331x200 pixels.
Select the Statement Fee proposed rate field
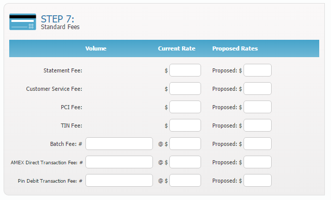[257, 70]
